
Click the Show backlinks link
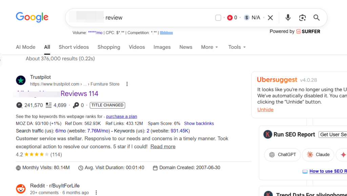point(199,123)
